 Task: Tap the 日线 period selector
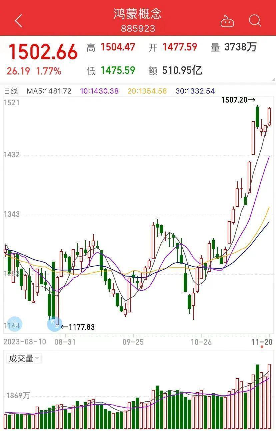click(x=11, y=91)
